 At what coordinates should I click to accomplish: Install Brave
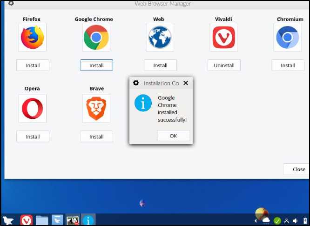click(96, 136)
